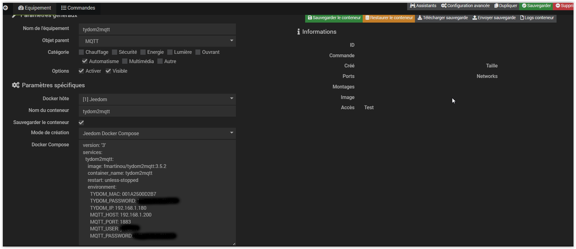Image resolution: width=576 pixels, height=249 pixels.
Task: Click the 'TYDOM_MAC: 001A2500D2B7' line
Action: click(x=123, y=194)
